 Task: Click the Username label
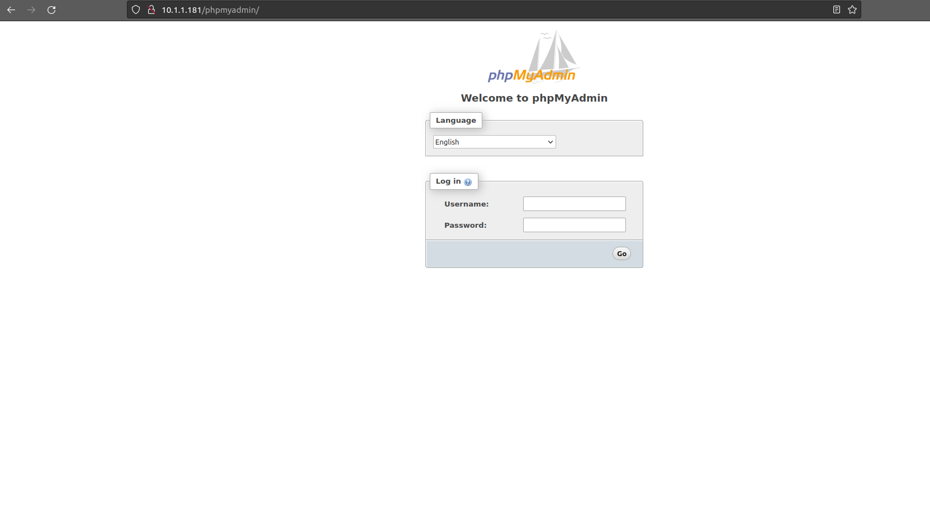tap(466, 204)
